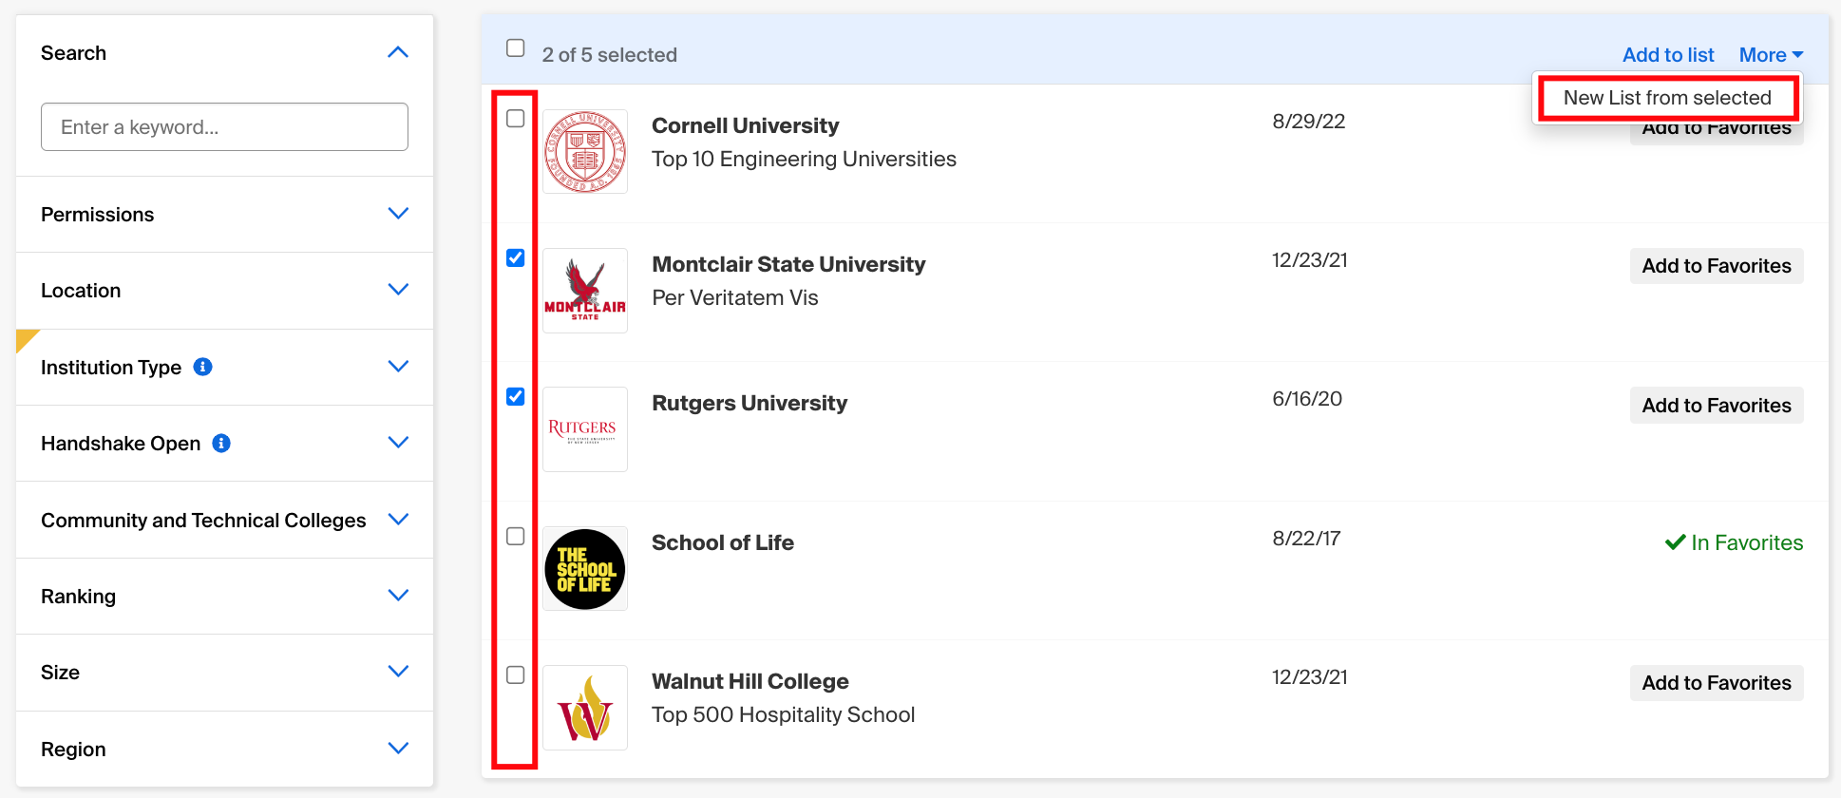Click the Add to list link
The height and width of the screenshot is (798, 1841).
coord(1668,55)
